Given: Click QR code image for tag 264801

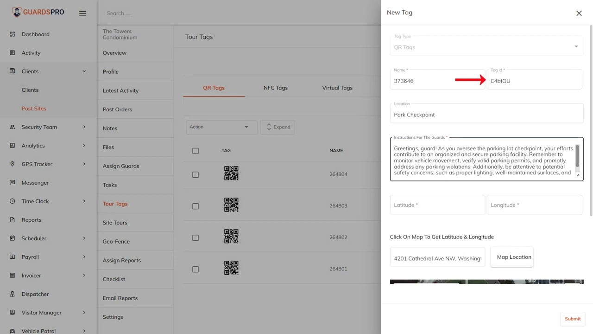Looking at the screenshot, I should (231, 268).
